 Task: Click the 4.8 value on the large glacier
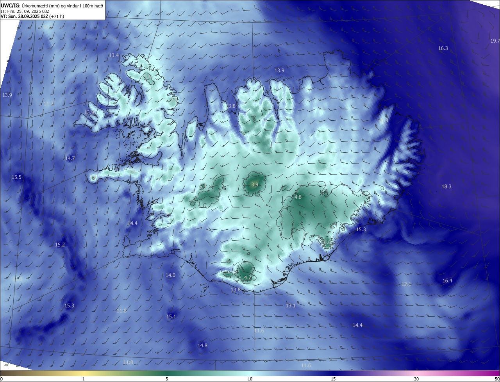click(x=298, y=197)
